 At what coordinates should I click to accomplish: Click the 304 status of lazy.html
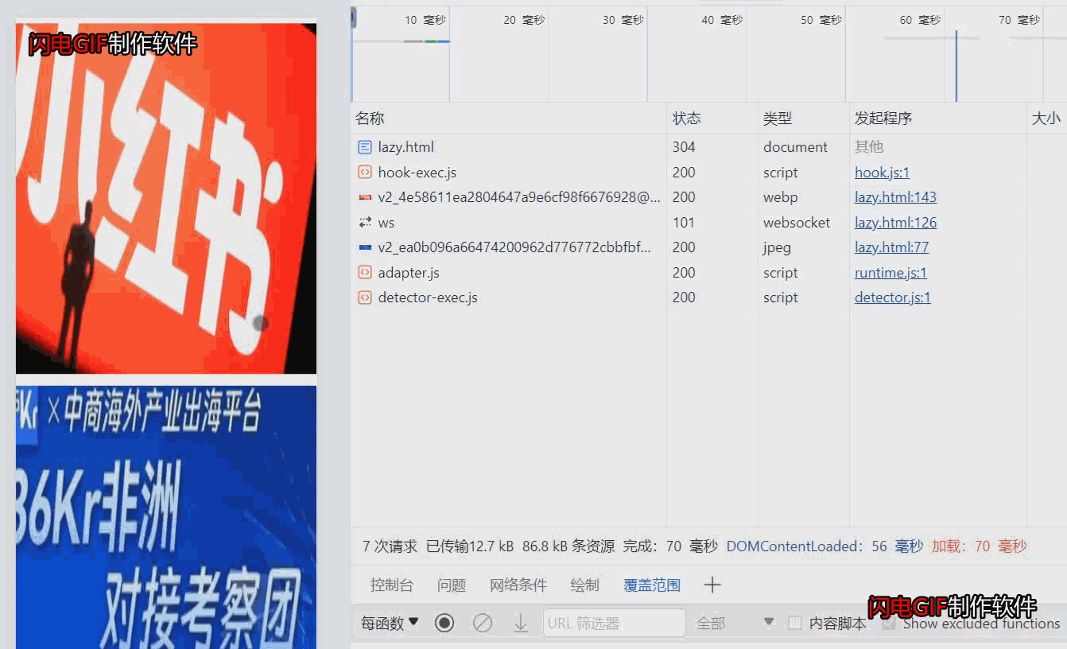click(x=684, y=147)
